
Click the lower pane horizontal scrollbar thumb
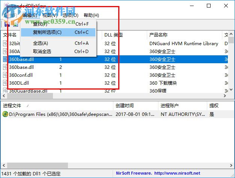click(x=38, y=165)
